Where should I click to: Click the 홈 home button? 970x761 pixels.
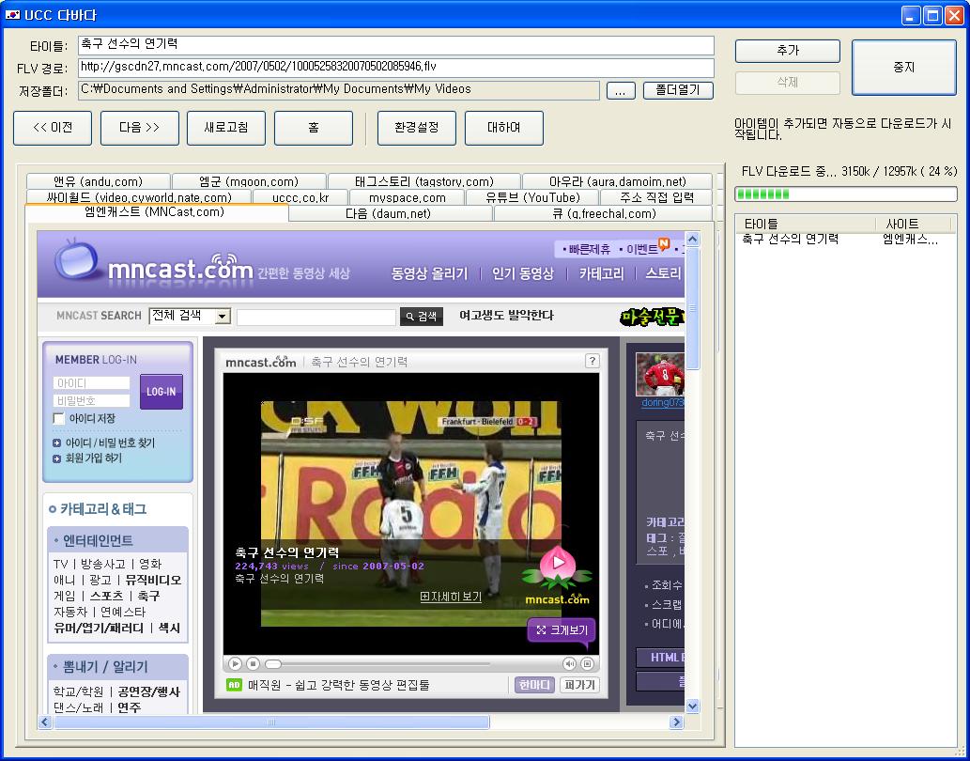[x=314, y=128]
